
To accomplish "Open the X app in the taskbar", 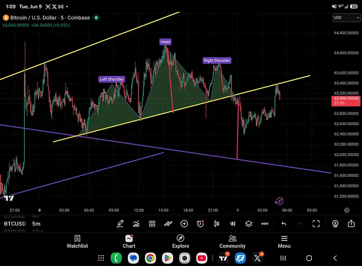I will pyautogui.click(x=257, y=258).
